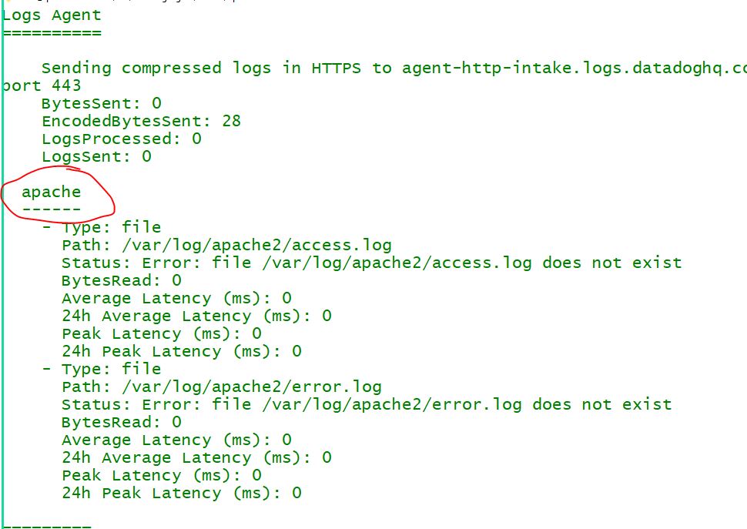The height and width of the screenshot is (529, 747).
Task: Click the port 443 text
Action: pos(42,85)
